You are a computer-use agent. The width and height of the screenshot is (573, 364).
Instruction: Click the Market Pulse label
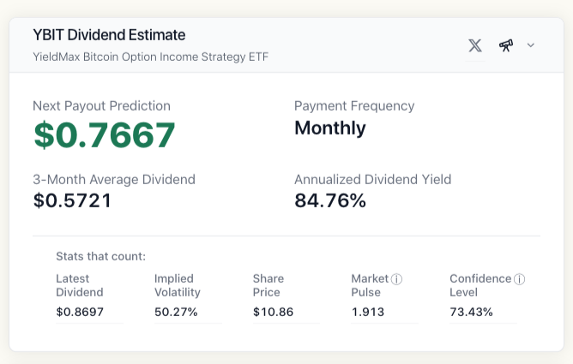click(x=370, y=285)
